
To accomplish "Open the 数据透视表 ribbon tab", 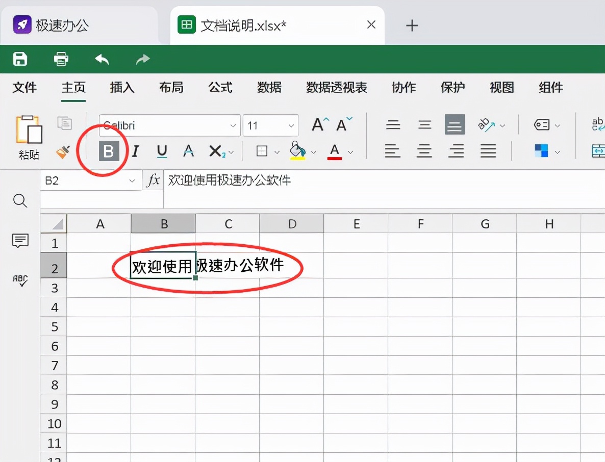I will (336, 87).
